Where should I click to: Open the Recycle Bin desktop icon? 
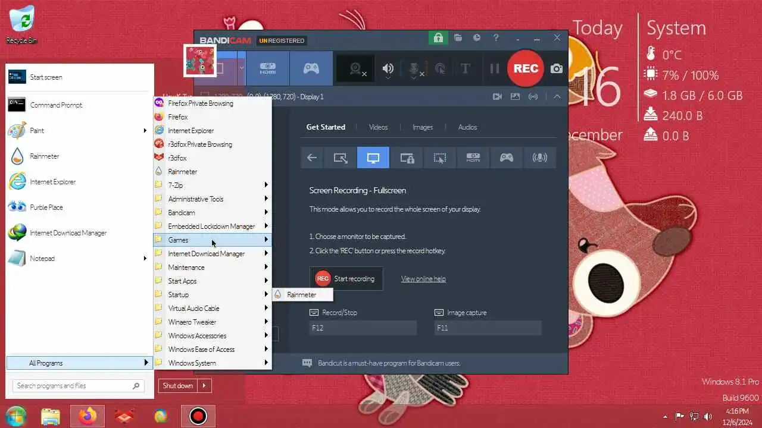coord(22,25)
